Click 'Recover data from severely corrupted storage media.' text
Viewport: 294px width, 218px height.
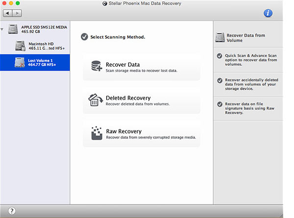tap(151, 137)
